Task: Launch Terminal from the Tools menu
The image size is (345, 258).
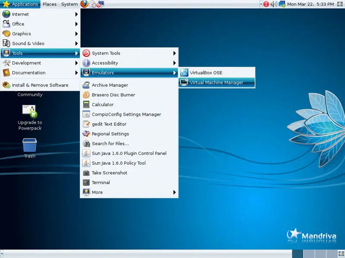Action: 129,182
